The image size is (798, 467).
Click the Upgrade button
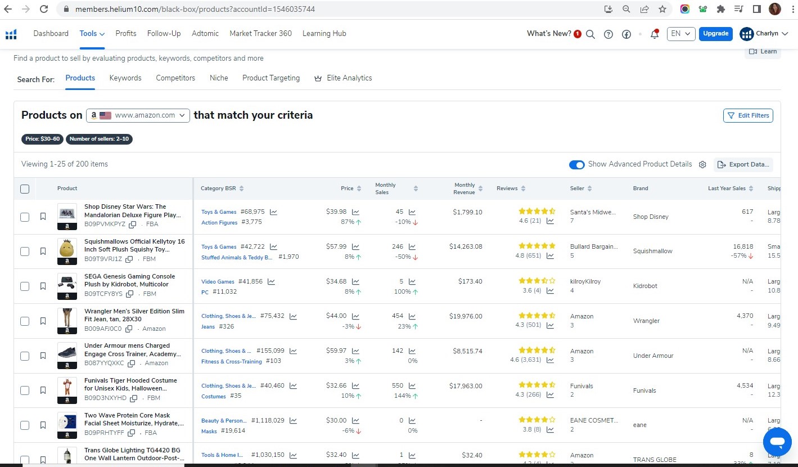coord(716,34)
